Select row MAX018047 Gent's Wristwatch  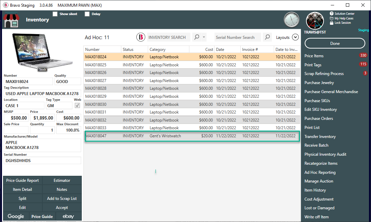[192, 136]
